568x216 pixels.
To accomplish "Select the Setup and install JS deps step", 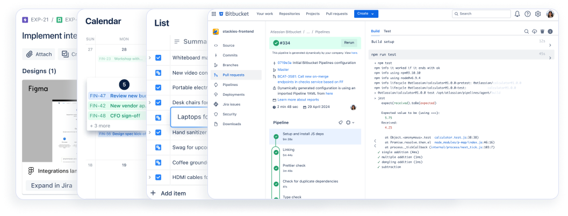I will [x=315, y=136].
